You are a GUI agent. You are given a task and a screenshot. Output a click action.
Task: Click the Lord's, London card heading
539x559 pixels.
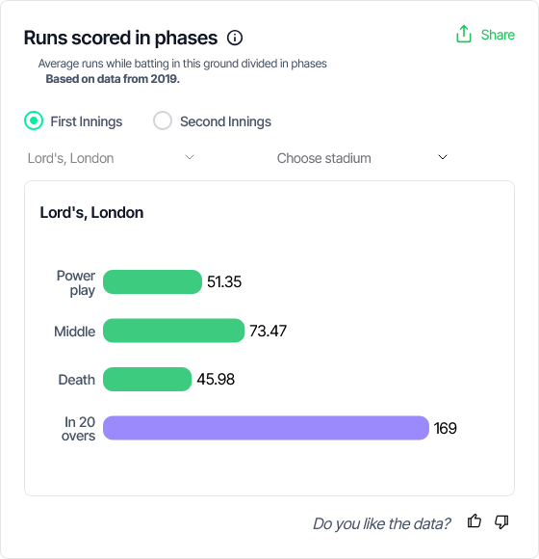(x=91, y=213)
